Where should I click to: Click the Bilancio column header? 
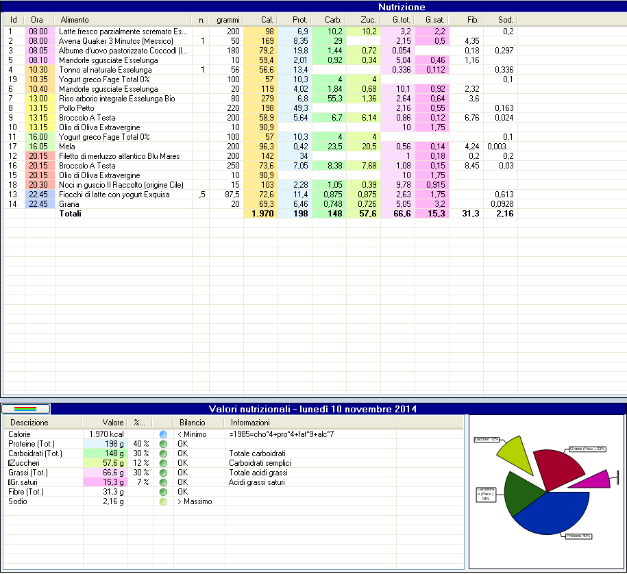click(192, 423)
